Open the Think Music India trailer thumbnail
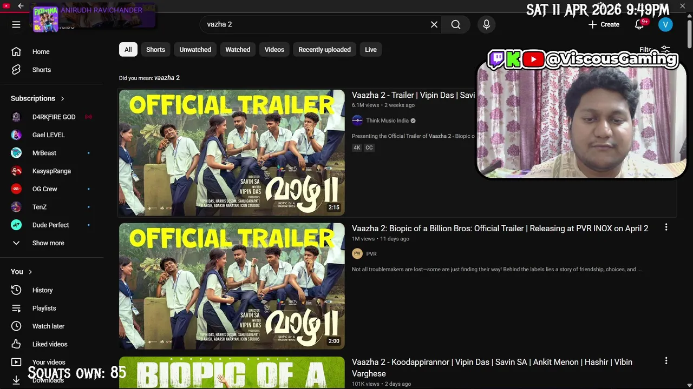Image resolution: width=693 pixels, height=389 pixels. point(232,153)
